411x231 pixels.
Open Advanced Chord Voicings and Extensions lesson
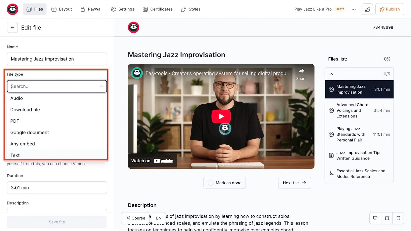359,111
